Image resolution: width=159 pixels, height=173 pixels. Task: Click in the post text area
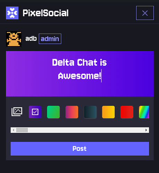[80, 74]
